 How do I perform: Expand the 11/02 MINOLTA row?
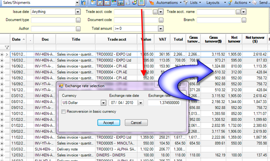[2, 143]
